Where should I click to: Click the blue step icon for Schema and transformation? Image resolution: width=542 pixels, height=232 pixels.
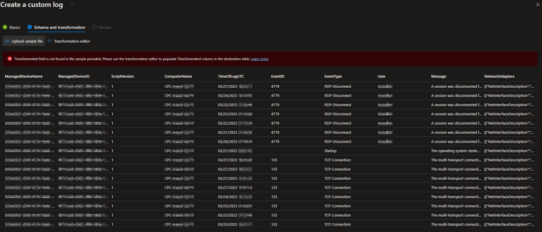point(30,27)
